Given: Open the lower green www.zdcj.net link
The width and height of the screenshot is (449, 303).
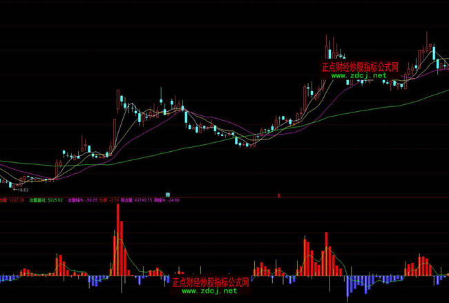Looking at the screenshot, I should [209, 291].
